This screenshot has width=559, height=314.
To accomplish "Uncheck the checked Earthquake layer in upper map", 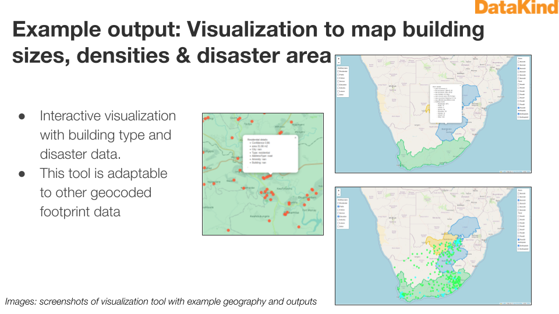I will coord(518,114).
